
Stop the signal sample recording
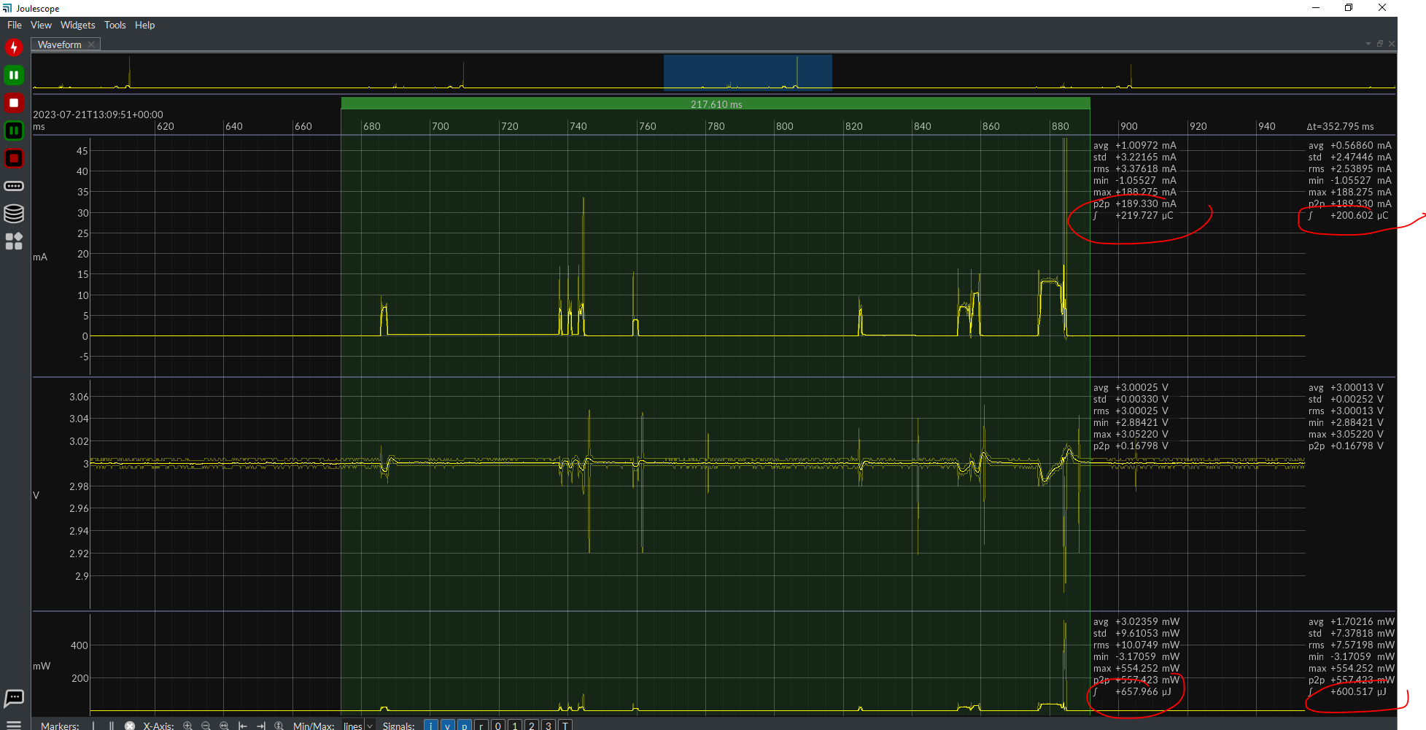coord(14,103)
